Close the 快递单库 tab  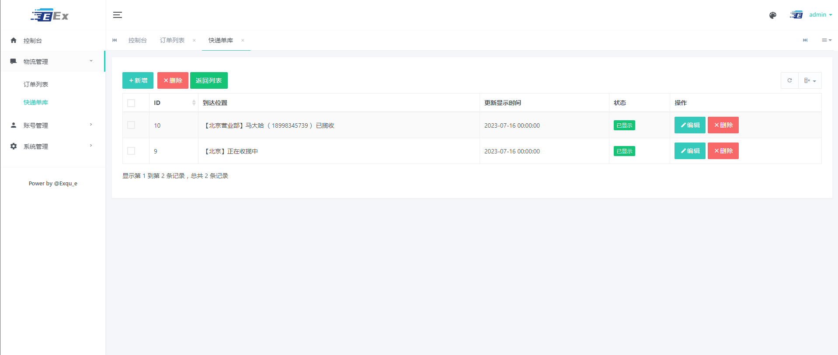click(x=243, y=40)
